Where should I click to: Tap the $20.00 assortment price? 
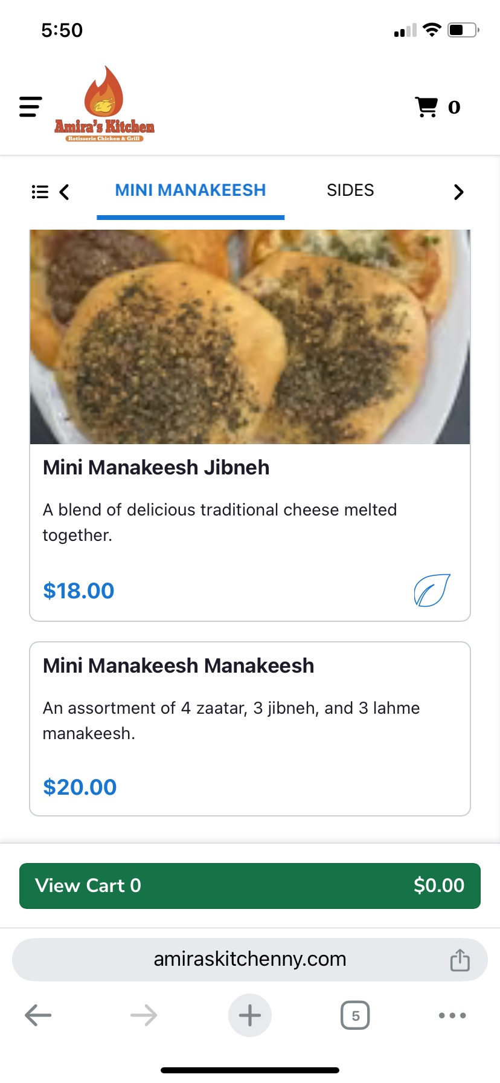80,787
